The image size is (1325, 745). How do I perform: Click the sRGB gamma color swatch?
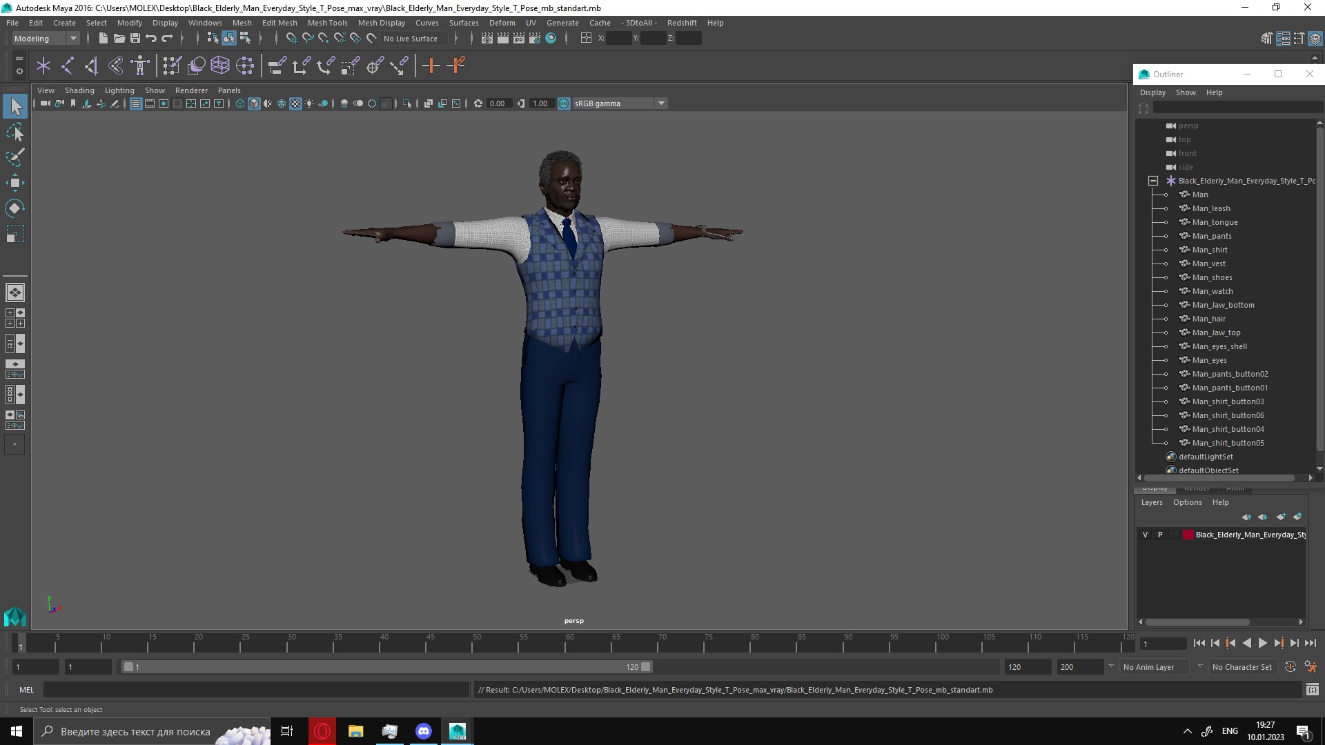pyautogui.click(x=563, y=103)
